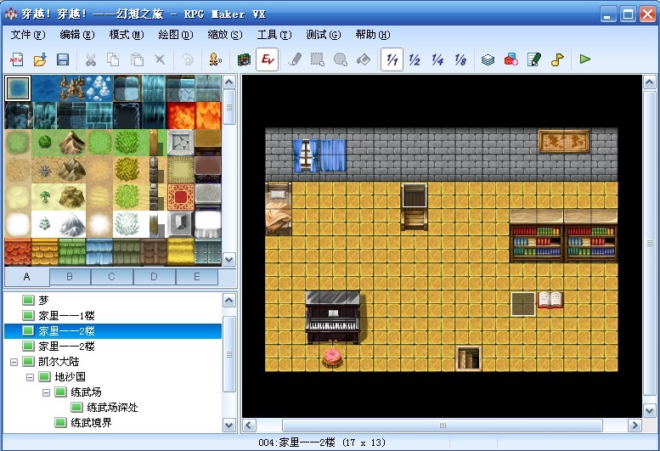The image size is (660, 451).
Task: Click the piano on the map
Action: pyautogui.click(x=332, y=318)
